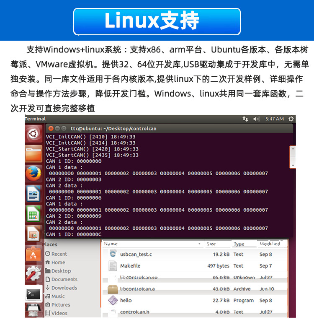Click terminal line VCI_StartCAN() [2435]

tap(92, 155)
